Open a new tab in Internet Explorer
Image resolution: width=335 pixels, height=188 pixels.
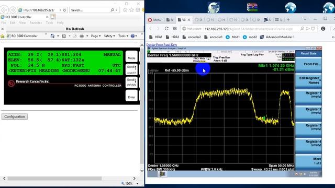coord(53,17)
